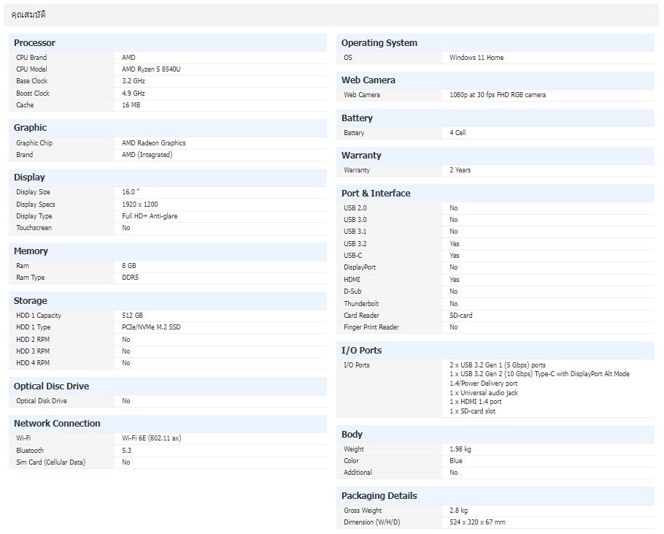Click the "Network Connection" section heading
Viewport: 664px width, 534px height.
(x=57, y=424)
